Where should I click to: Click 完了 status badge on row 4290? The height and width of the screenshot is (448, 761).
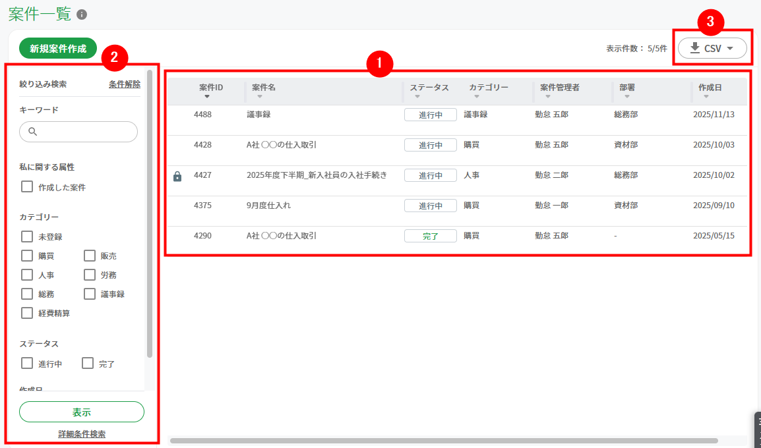pos(431,236)
